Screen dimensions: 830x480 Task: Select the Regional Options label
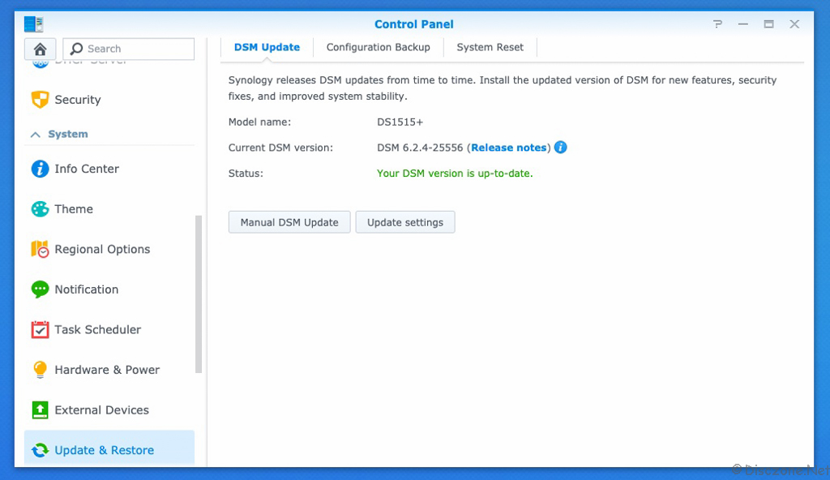coord(102,249)
